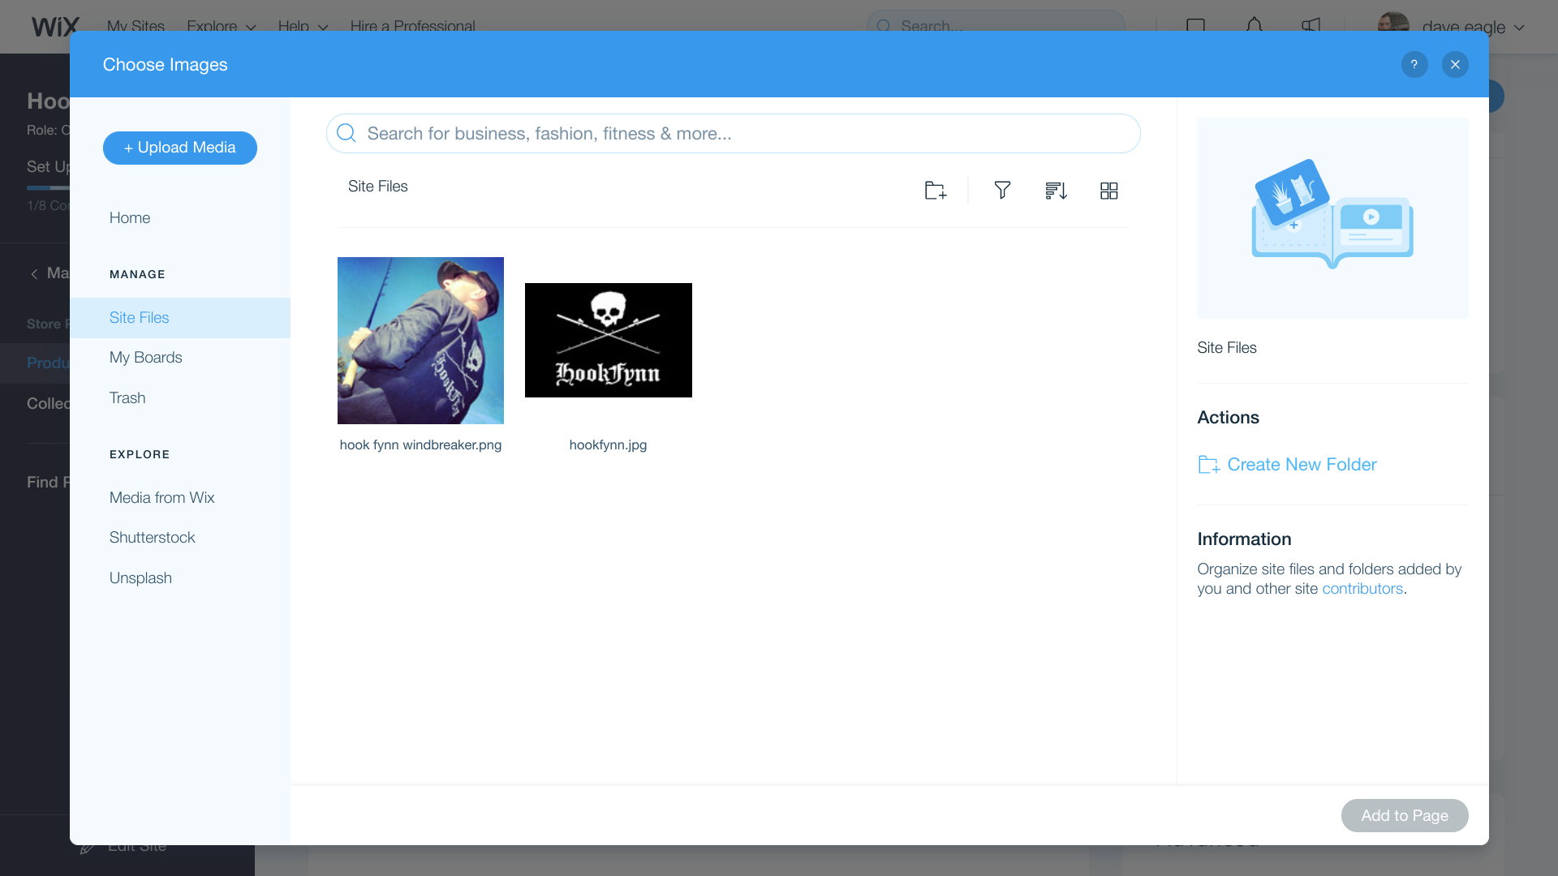Viewport: 1558px width, 876px height.
Task: Open megaphone announcements icon in Wix header
Action: coord(1311,26)
